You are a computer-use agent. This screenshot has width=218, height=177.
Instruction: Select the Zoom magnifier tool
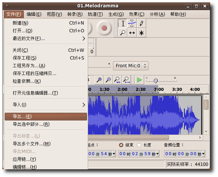tap(122, 33)
